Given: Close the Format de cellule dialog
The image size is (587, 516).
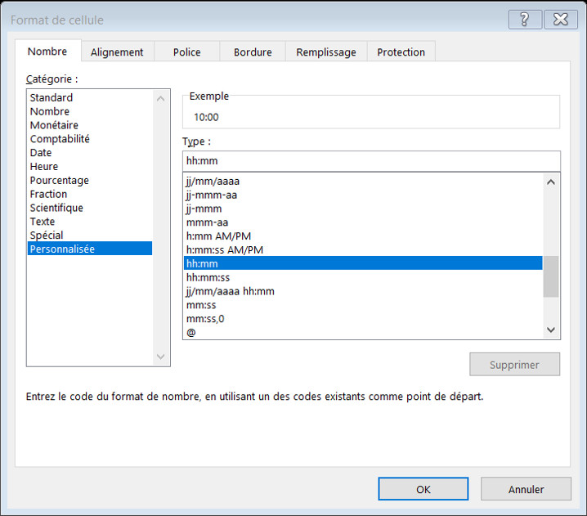Looking at the screenshot, I should click(x=560, y=20).
